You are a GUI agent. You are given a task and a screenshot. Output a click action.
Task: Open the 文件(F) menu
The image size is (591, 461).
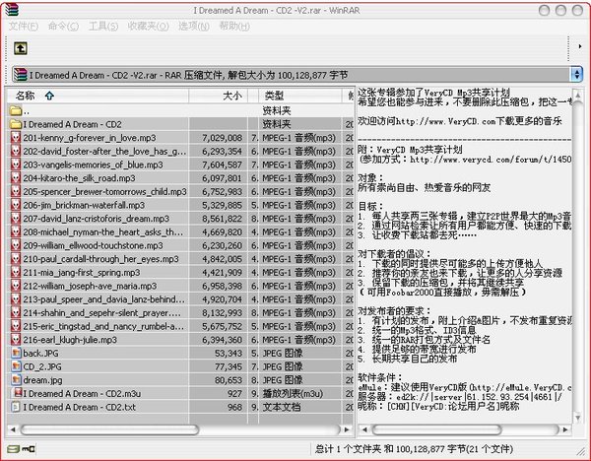[24, 26]
